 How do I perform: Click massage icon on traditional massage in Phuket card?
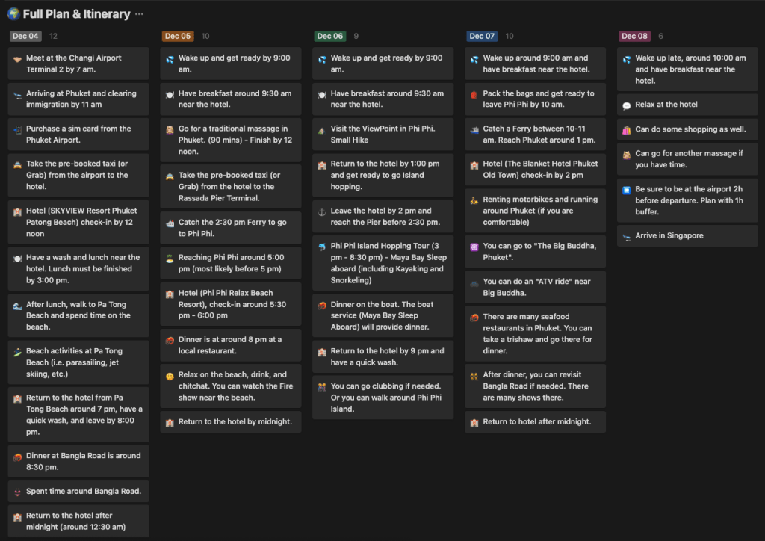point(170,130)
